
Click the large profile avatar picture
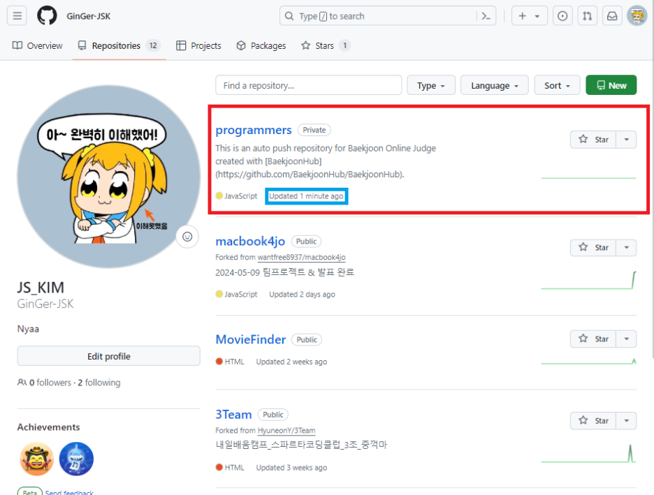point(108,177)
